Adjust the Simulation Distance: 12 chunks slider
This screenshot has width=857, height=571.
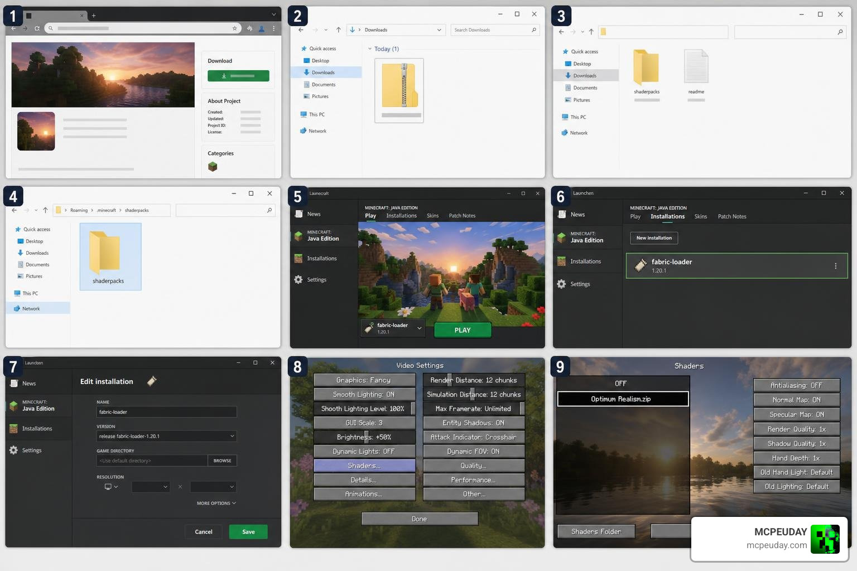point(474,394)
